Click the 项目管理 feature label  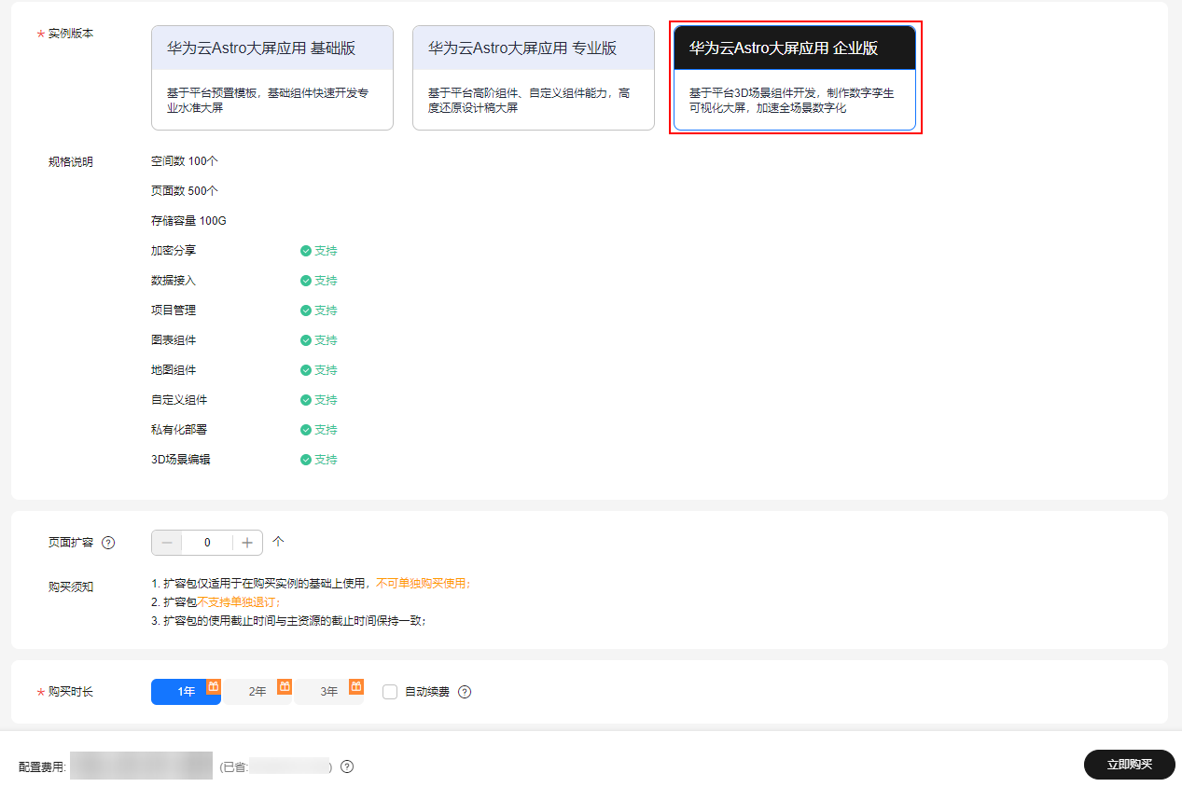tap(174, 311)
